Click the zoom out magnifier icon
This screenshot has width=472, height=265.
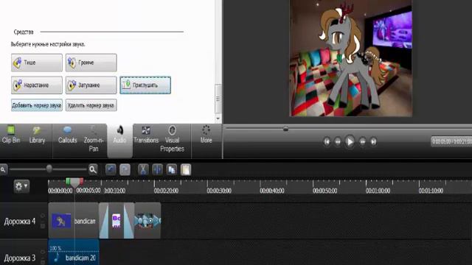click(3, 170)
